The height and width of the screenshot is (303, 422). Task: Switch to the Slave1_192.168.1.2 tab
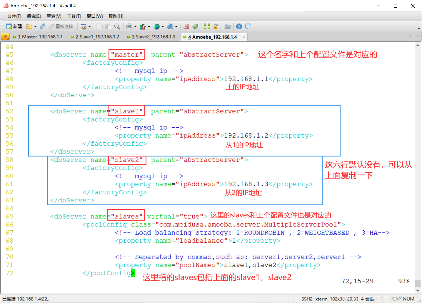point(95,37)
